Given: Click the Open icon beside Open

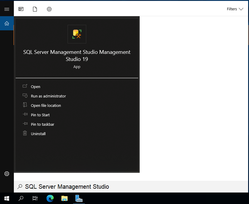Looking at the screenshot, I should tap(25, 86).
